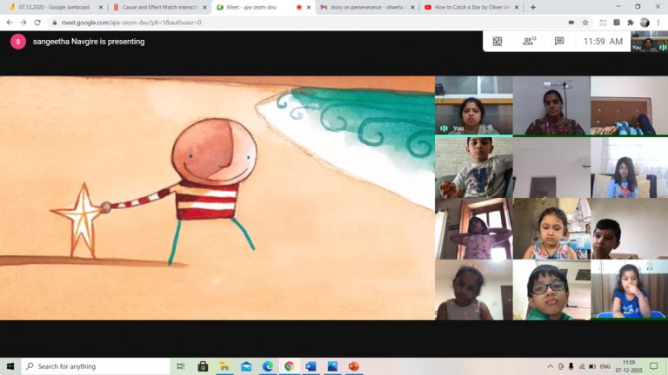Switch to the Google Jamboard tab
The image size is (668, 375).
point(53,7)
